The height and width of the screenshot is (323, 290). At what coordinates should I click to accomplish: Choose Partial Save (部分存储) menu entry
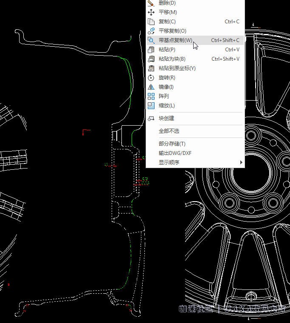(x=172, y=144)
